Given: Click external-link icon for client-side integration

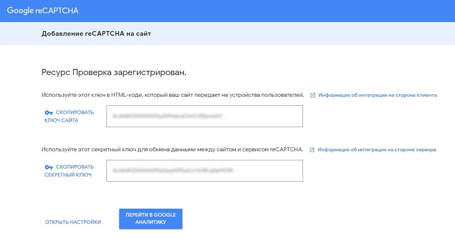Looking at the screenshot, I should coord(313,95).
